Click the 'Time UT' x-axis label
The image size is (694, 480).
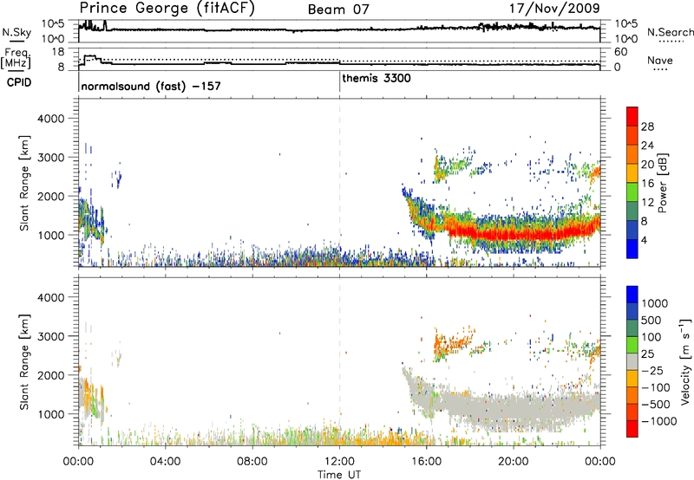point(339,474)
